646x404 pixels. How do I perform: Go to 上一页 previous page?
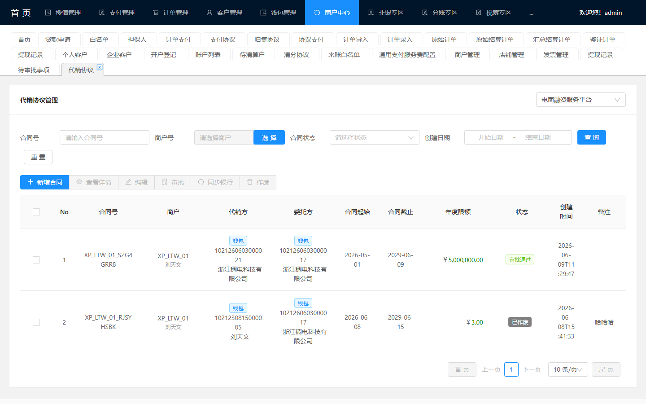tap(491, 369)
